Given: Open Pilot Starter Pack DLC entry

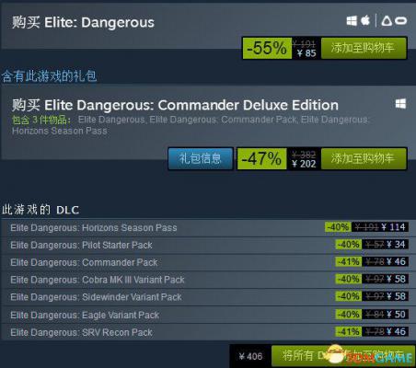Looking at the screenshot, I should coord(208,245).
